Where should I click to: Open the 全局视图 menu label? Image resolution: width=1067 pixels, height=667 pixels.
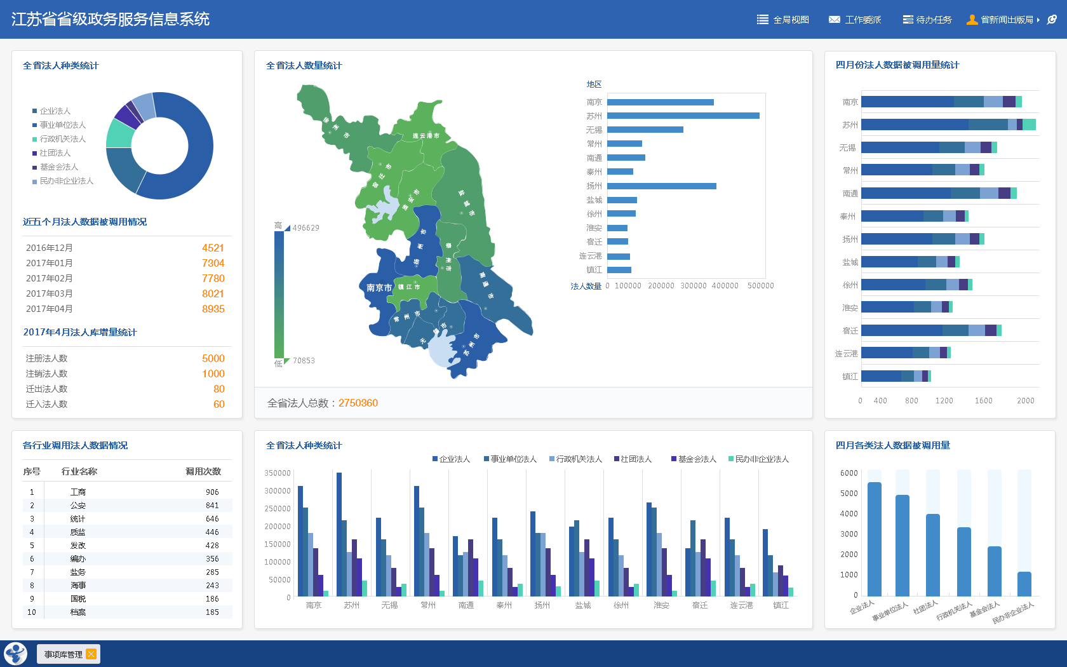791,20
